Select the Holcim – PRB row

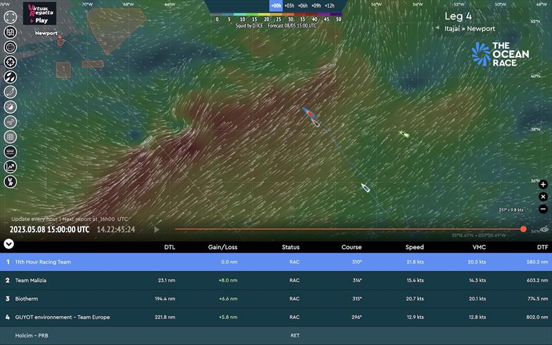point(276,335)
